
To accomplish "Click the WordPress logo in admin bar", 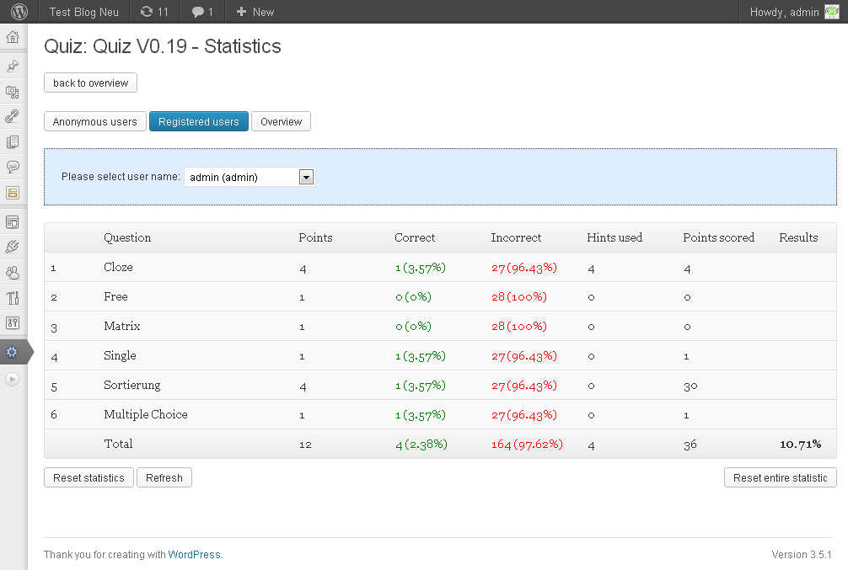I will pyautogui.click(x=19, y=12).
